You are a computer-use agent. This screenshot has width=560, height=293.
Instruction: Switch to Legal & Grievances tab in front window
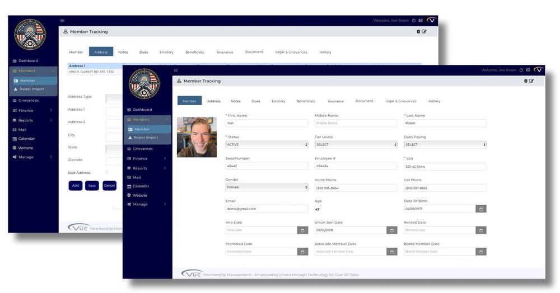[x=401, y=101]
